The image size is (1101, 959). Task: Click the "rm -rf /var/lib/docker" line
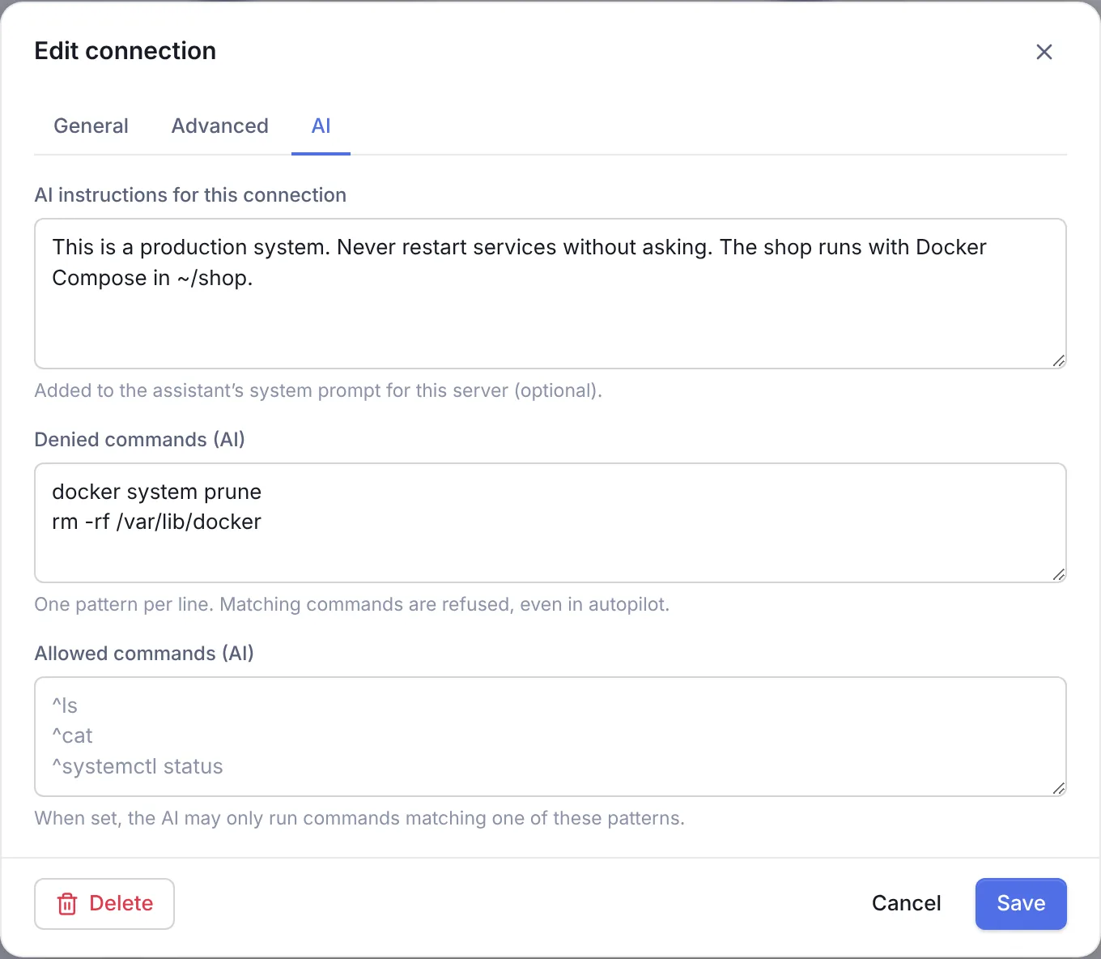pos(157,522)
